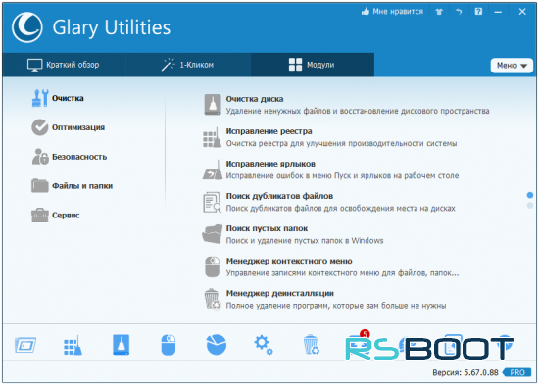Launch the 'Очистка диска' module
The image size is (539, 385).
point(346,105)
